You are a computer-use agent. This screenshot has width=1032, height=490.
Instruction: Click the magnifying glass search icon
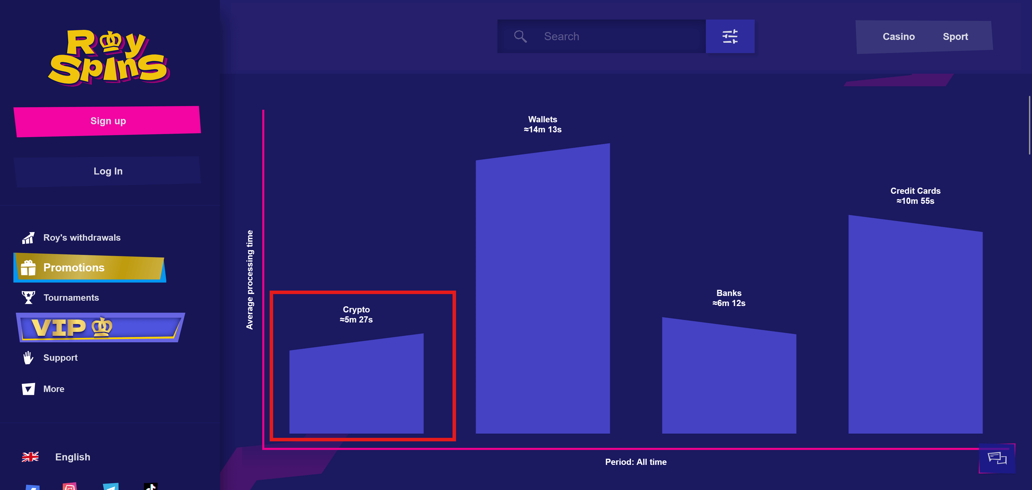tap(520, 37)
